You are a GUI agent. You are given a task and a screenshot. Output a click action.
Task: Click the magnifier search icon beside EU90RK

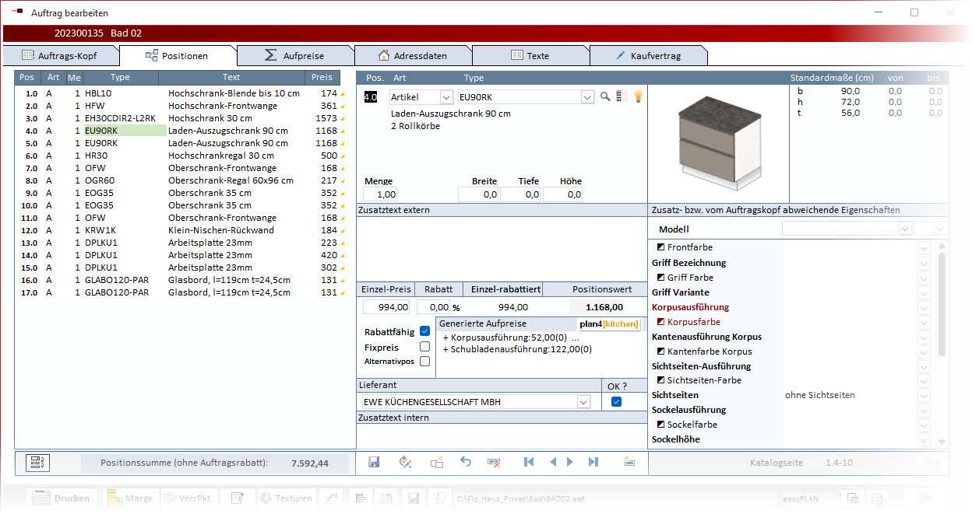click(x=605, y=97)
